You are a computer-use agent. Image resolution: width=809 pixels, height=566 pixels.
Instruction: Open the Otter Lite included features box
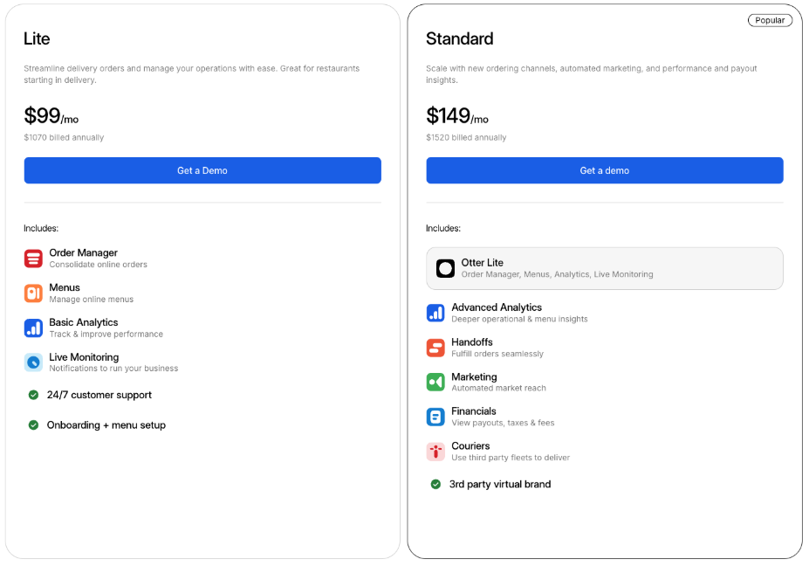tap(604, 268)
